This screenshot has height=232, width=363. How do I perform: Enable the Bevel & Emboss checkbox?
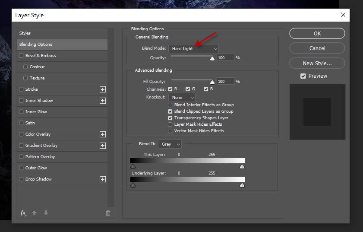pos(21,56)
